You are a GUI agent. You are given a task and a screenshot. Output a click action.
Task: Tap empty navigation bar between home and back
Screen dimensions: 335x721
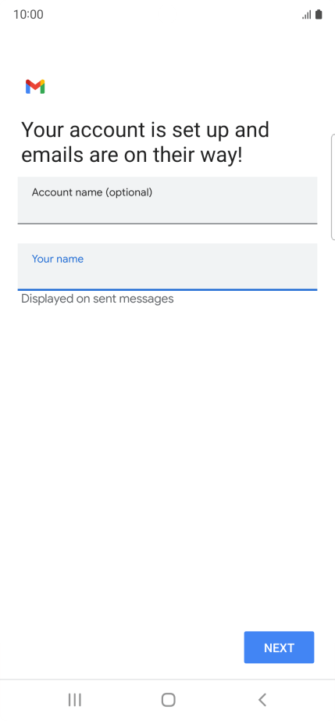click(x=216, y=700)
